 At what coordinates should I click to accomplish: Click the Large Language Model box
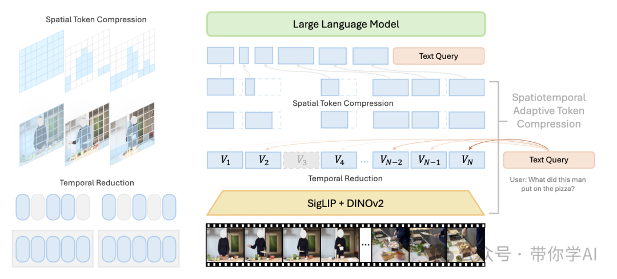(x=346, y=24)
